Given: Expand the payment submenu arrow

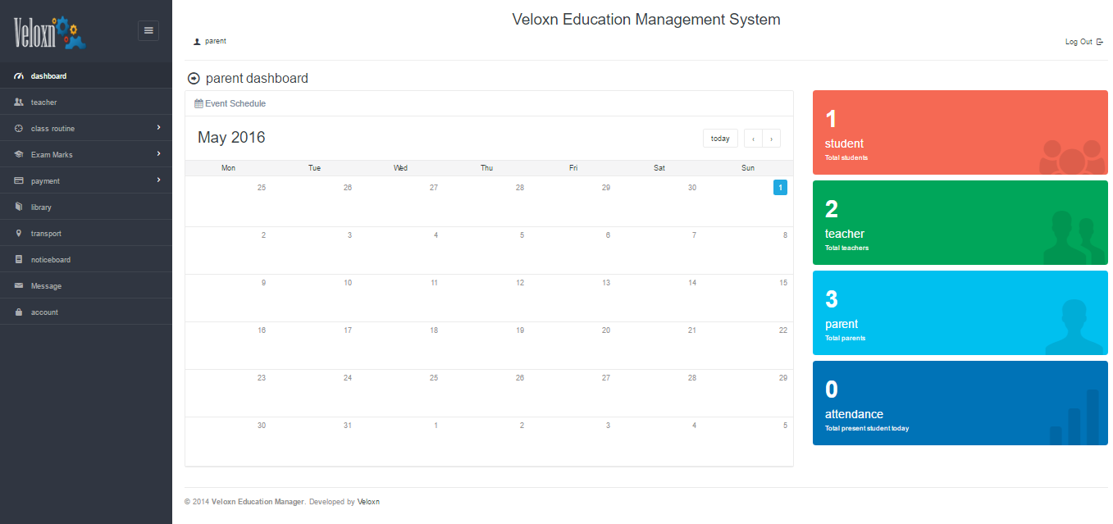Looking at the screenshot, I should tap(158, 180).
